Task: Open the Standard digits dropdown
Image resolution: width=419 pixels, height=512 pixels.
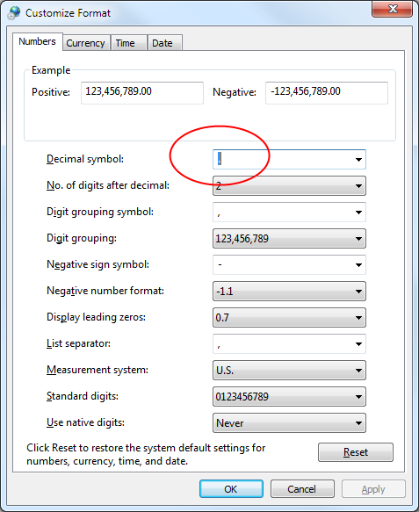Action: tap(289, 397)
